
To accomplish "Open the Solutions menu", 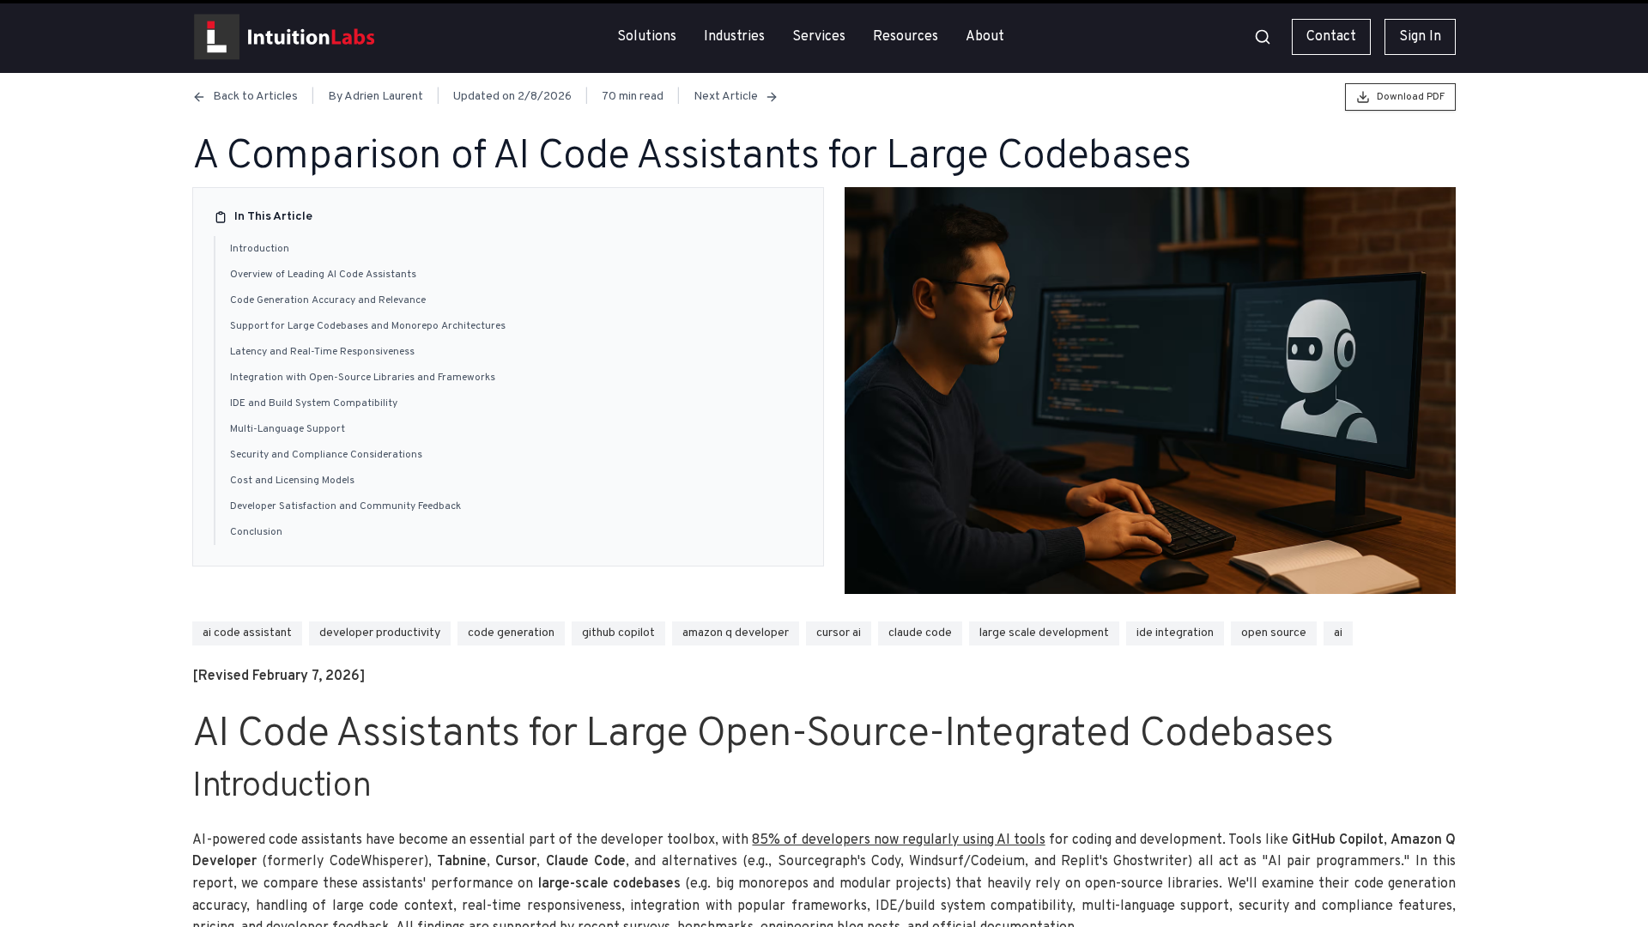I will pyautogui.click(x=646, y=36).
